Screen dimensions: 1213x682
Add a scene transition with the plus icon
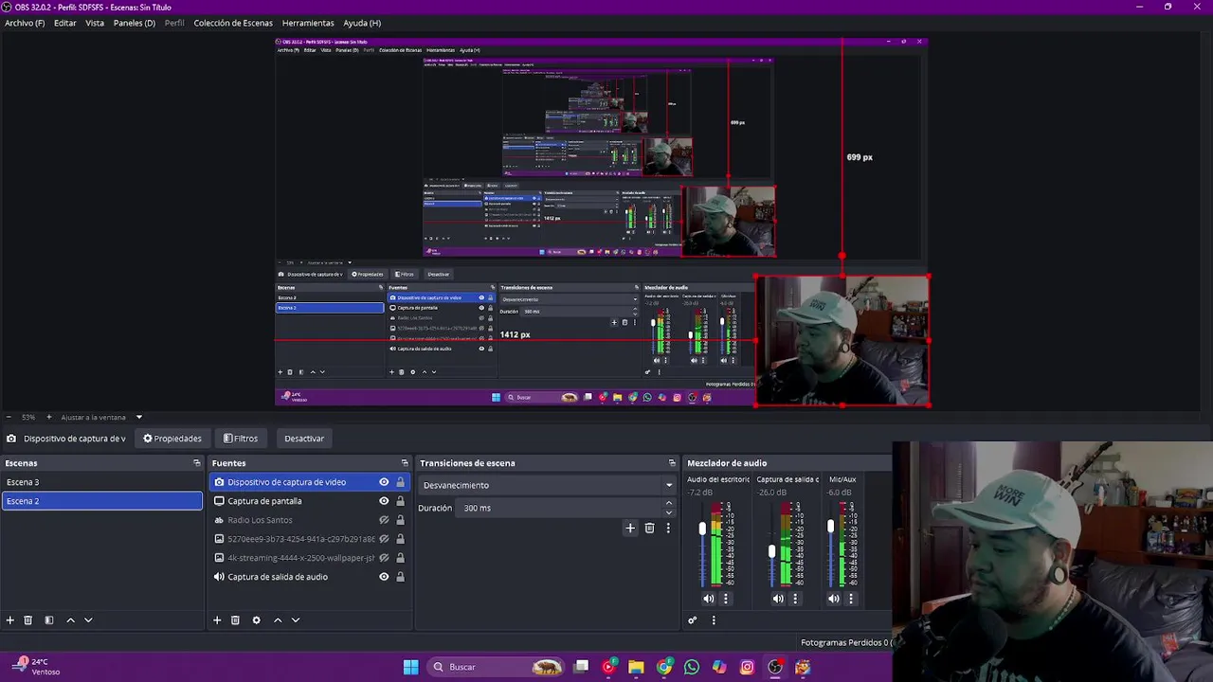point(630,528)
